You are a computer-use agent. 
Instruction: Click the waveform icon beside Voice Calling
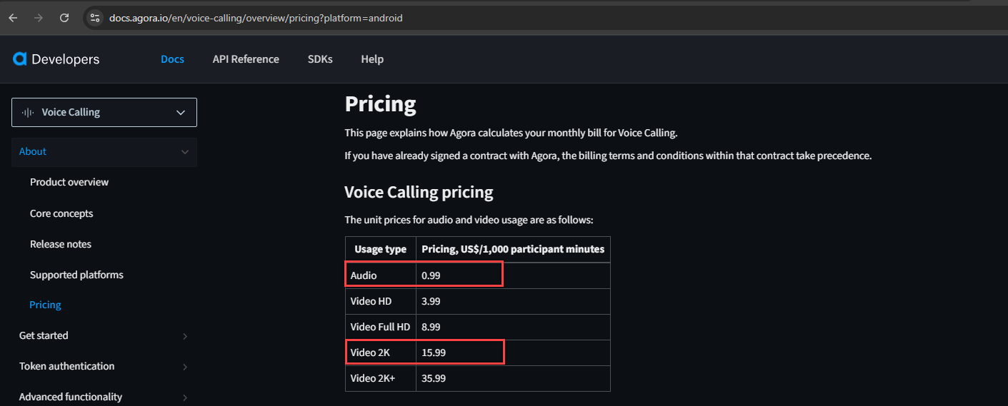[x=28, y=112]
